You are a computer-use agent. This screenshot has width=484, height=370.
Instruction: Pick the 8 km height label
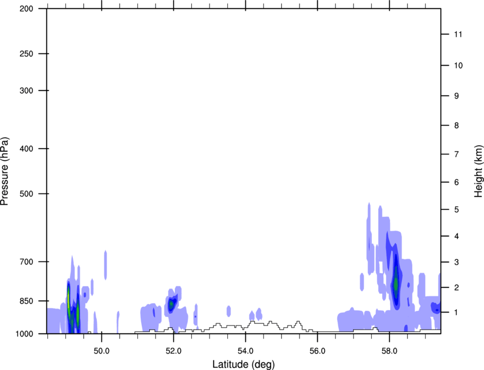coord(457,125)
